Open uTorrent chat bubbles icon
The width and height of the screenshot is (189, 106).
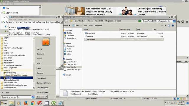(x=179, y=22)
